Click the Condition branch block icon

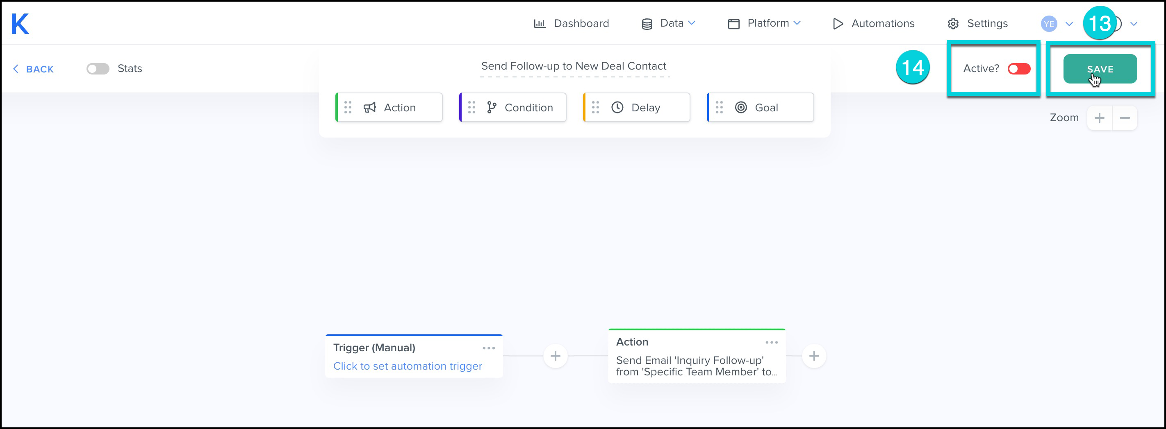491,108
